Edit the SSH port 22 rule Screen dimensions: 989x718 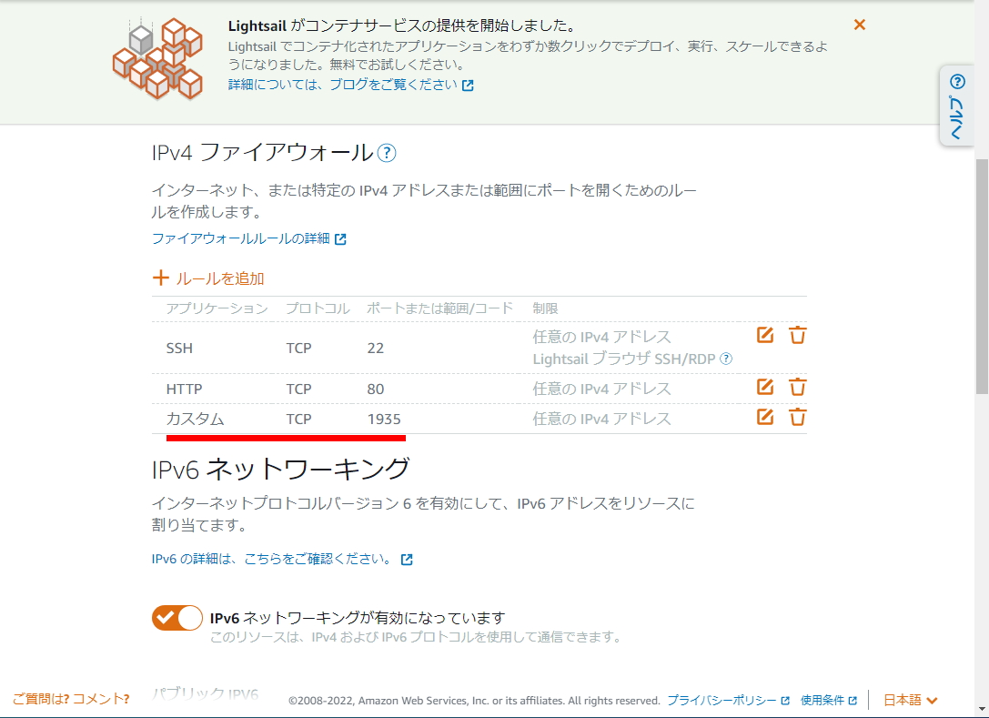coord(765,335)
